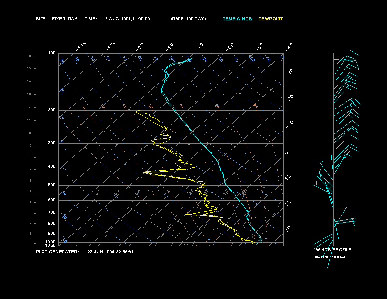The height and width of the screenshot is (299, 387).
Task: Click the -20 isotherm label beside the right edge
Action: tap(289, 99)
